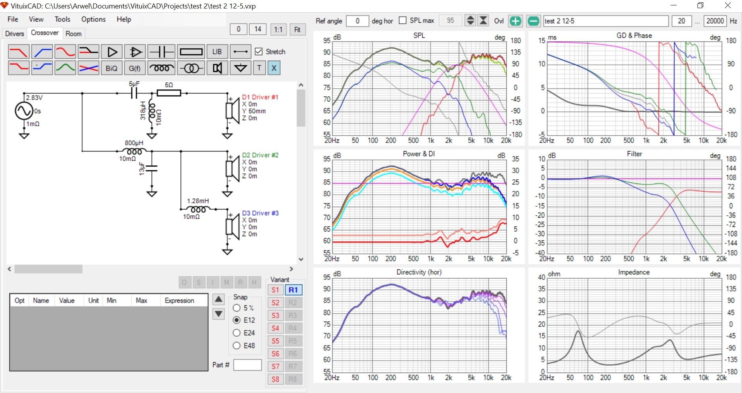Image resolution: width=742 pixels, height=393 pixels.
Task: Add a ground symbol
Action: point(240,68)
